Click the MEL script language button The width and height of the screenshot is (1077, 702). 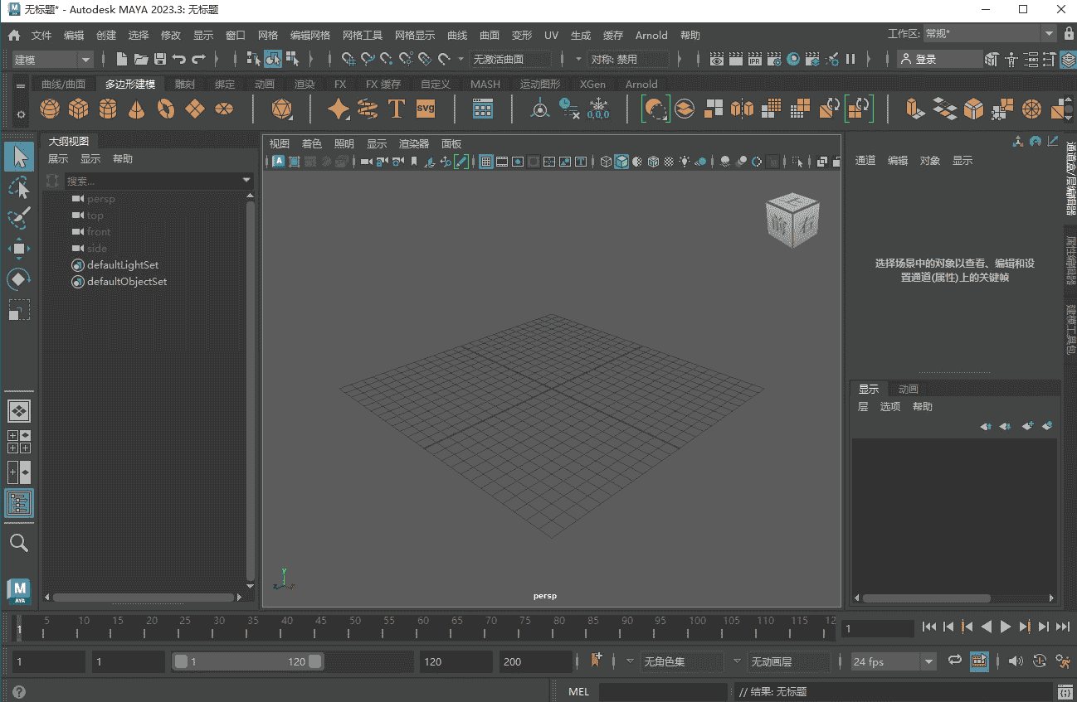pos(578,691)
